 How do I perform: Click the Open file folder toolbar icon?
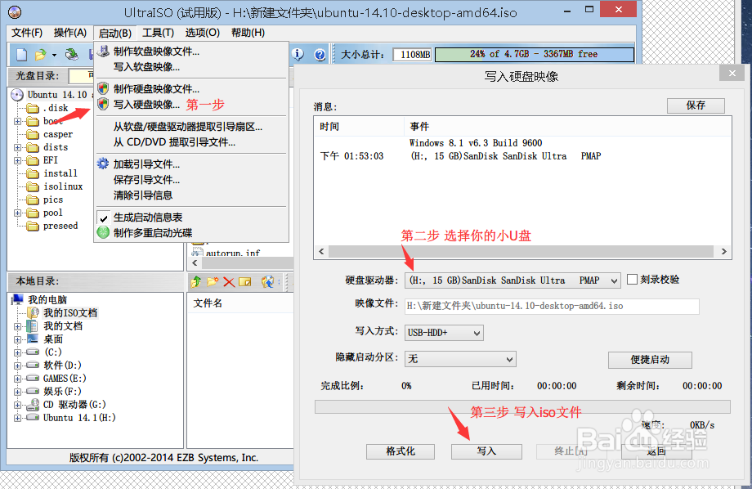[40, 55]
